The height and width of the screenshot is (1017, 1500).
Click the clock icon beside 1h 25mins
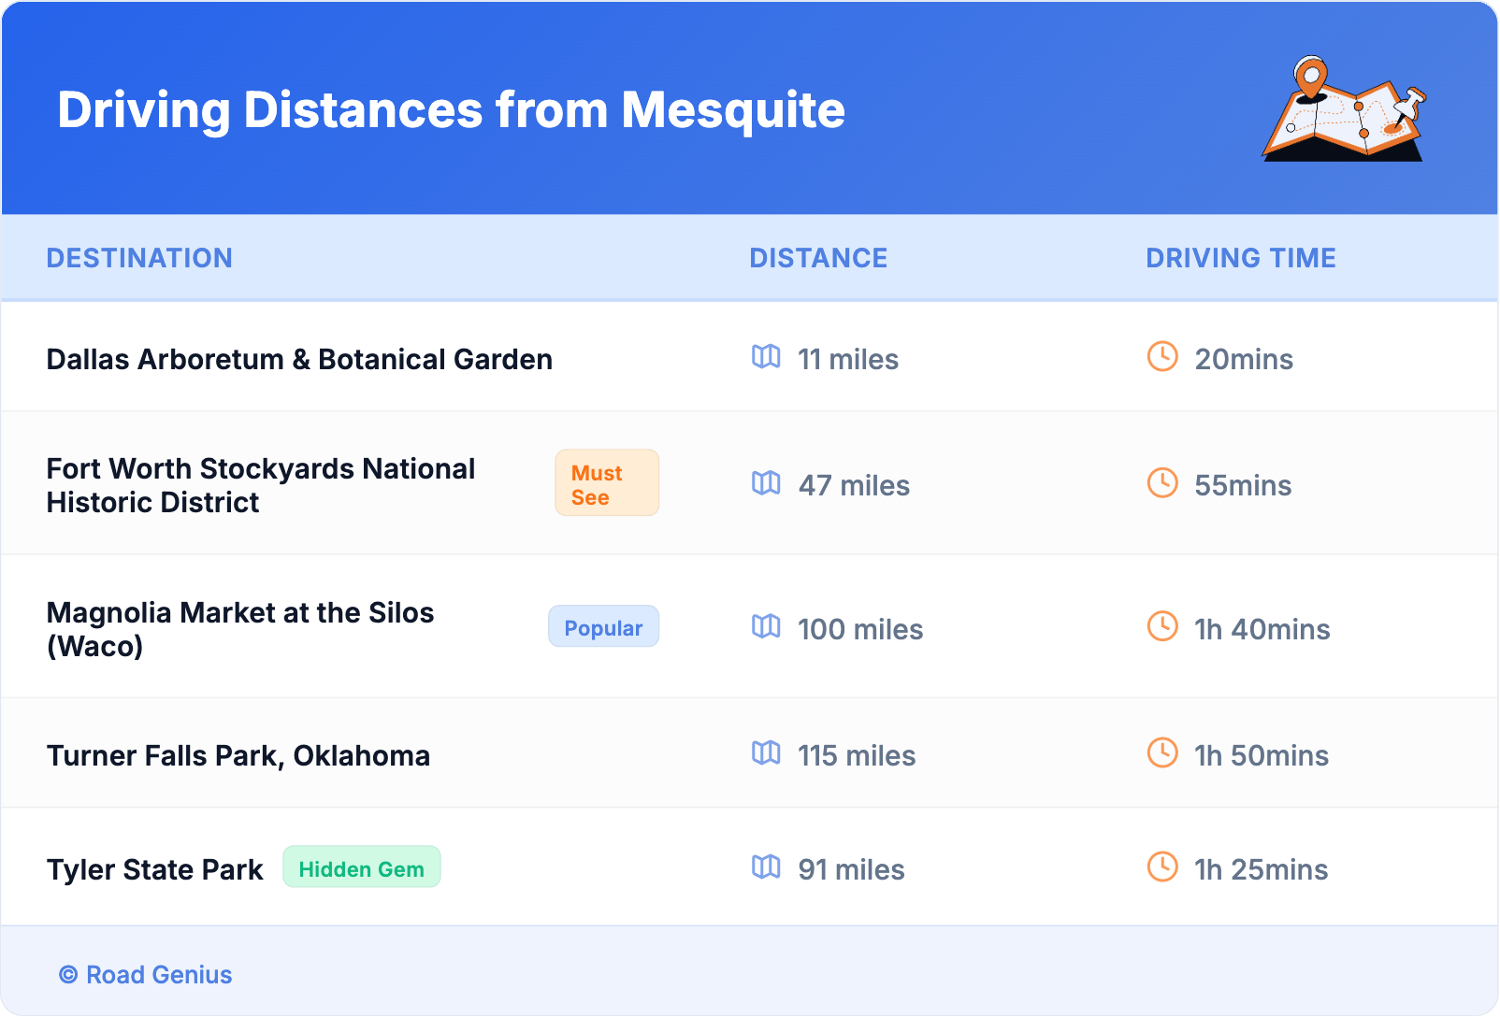click(x=1162, y=867)
